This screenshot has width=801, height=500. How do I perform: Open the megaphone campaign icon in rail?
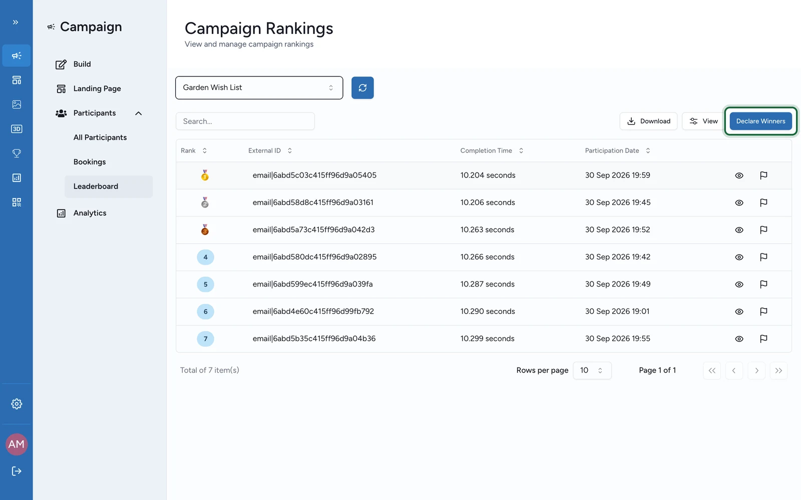[17, 55]
